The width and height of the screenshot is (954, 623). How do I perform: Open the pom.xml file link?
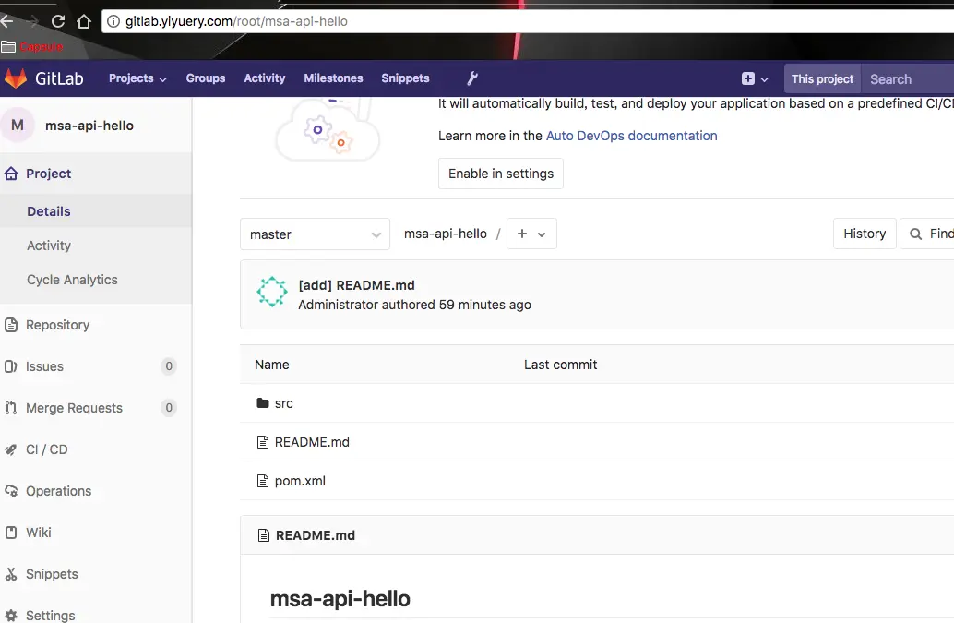coord(300,481)
